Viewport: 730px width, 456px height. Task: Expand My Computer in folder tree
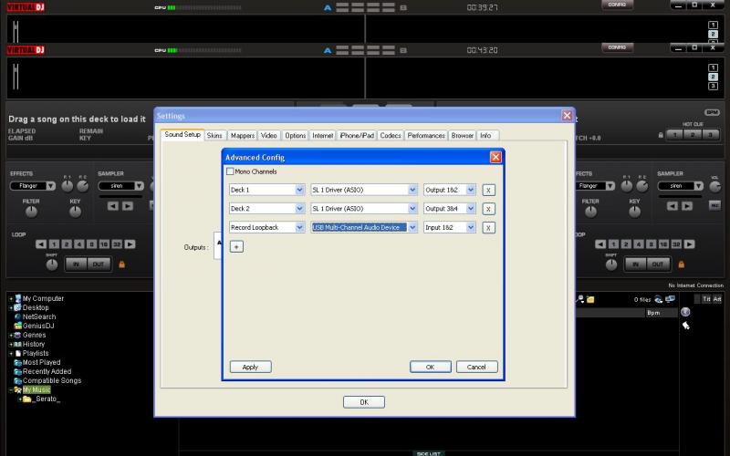(11, 299)
